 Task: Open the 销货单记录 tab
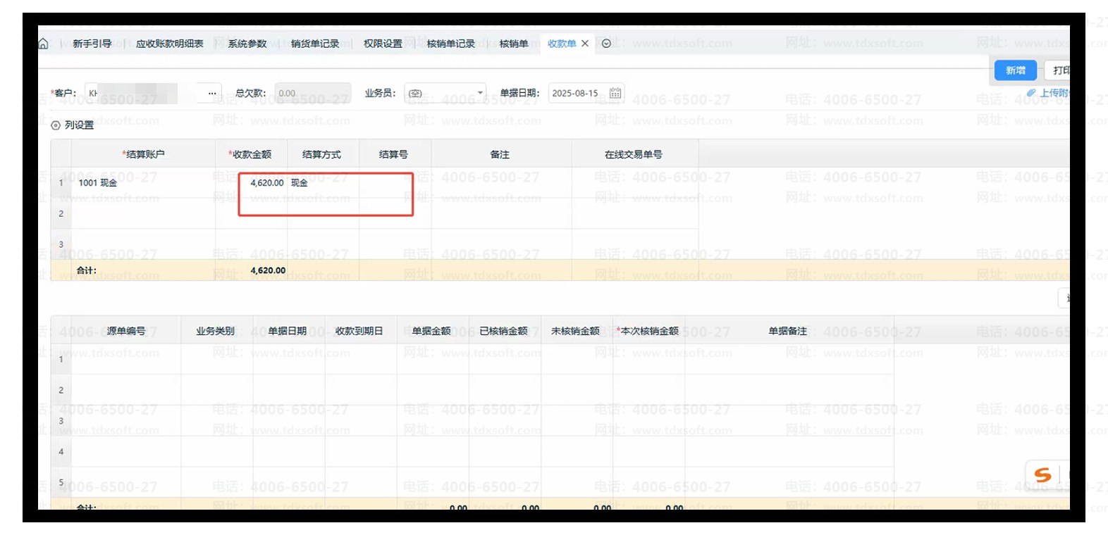pos(315,44)
